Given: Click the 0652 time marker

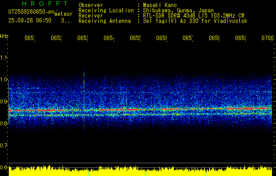Looking at the screenshot, I should point(56,38).
